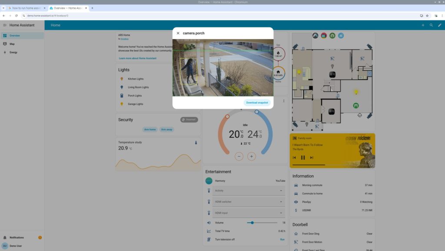This screenshot has width=445, height=251.
Task: Click the search icon in header
Action: tap(431, 25)
